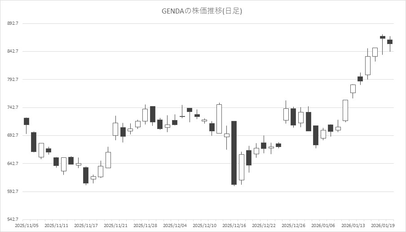The image size is (406, 232).
Task: Click the chart title GENDAの株価推移(日足)
Action: pos(202,11)
